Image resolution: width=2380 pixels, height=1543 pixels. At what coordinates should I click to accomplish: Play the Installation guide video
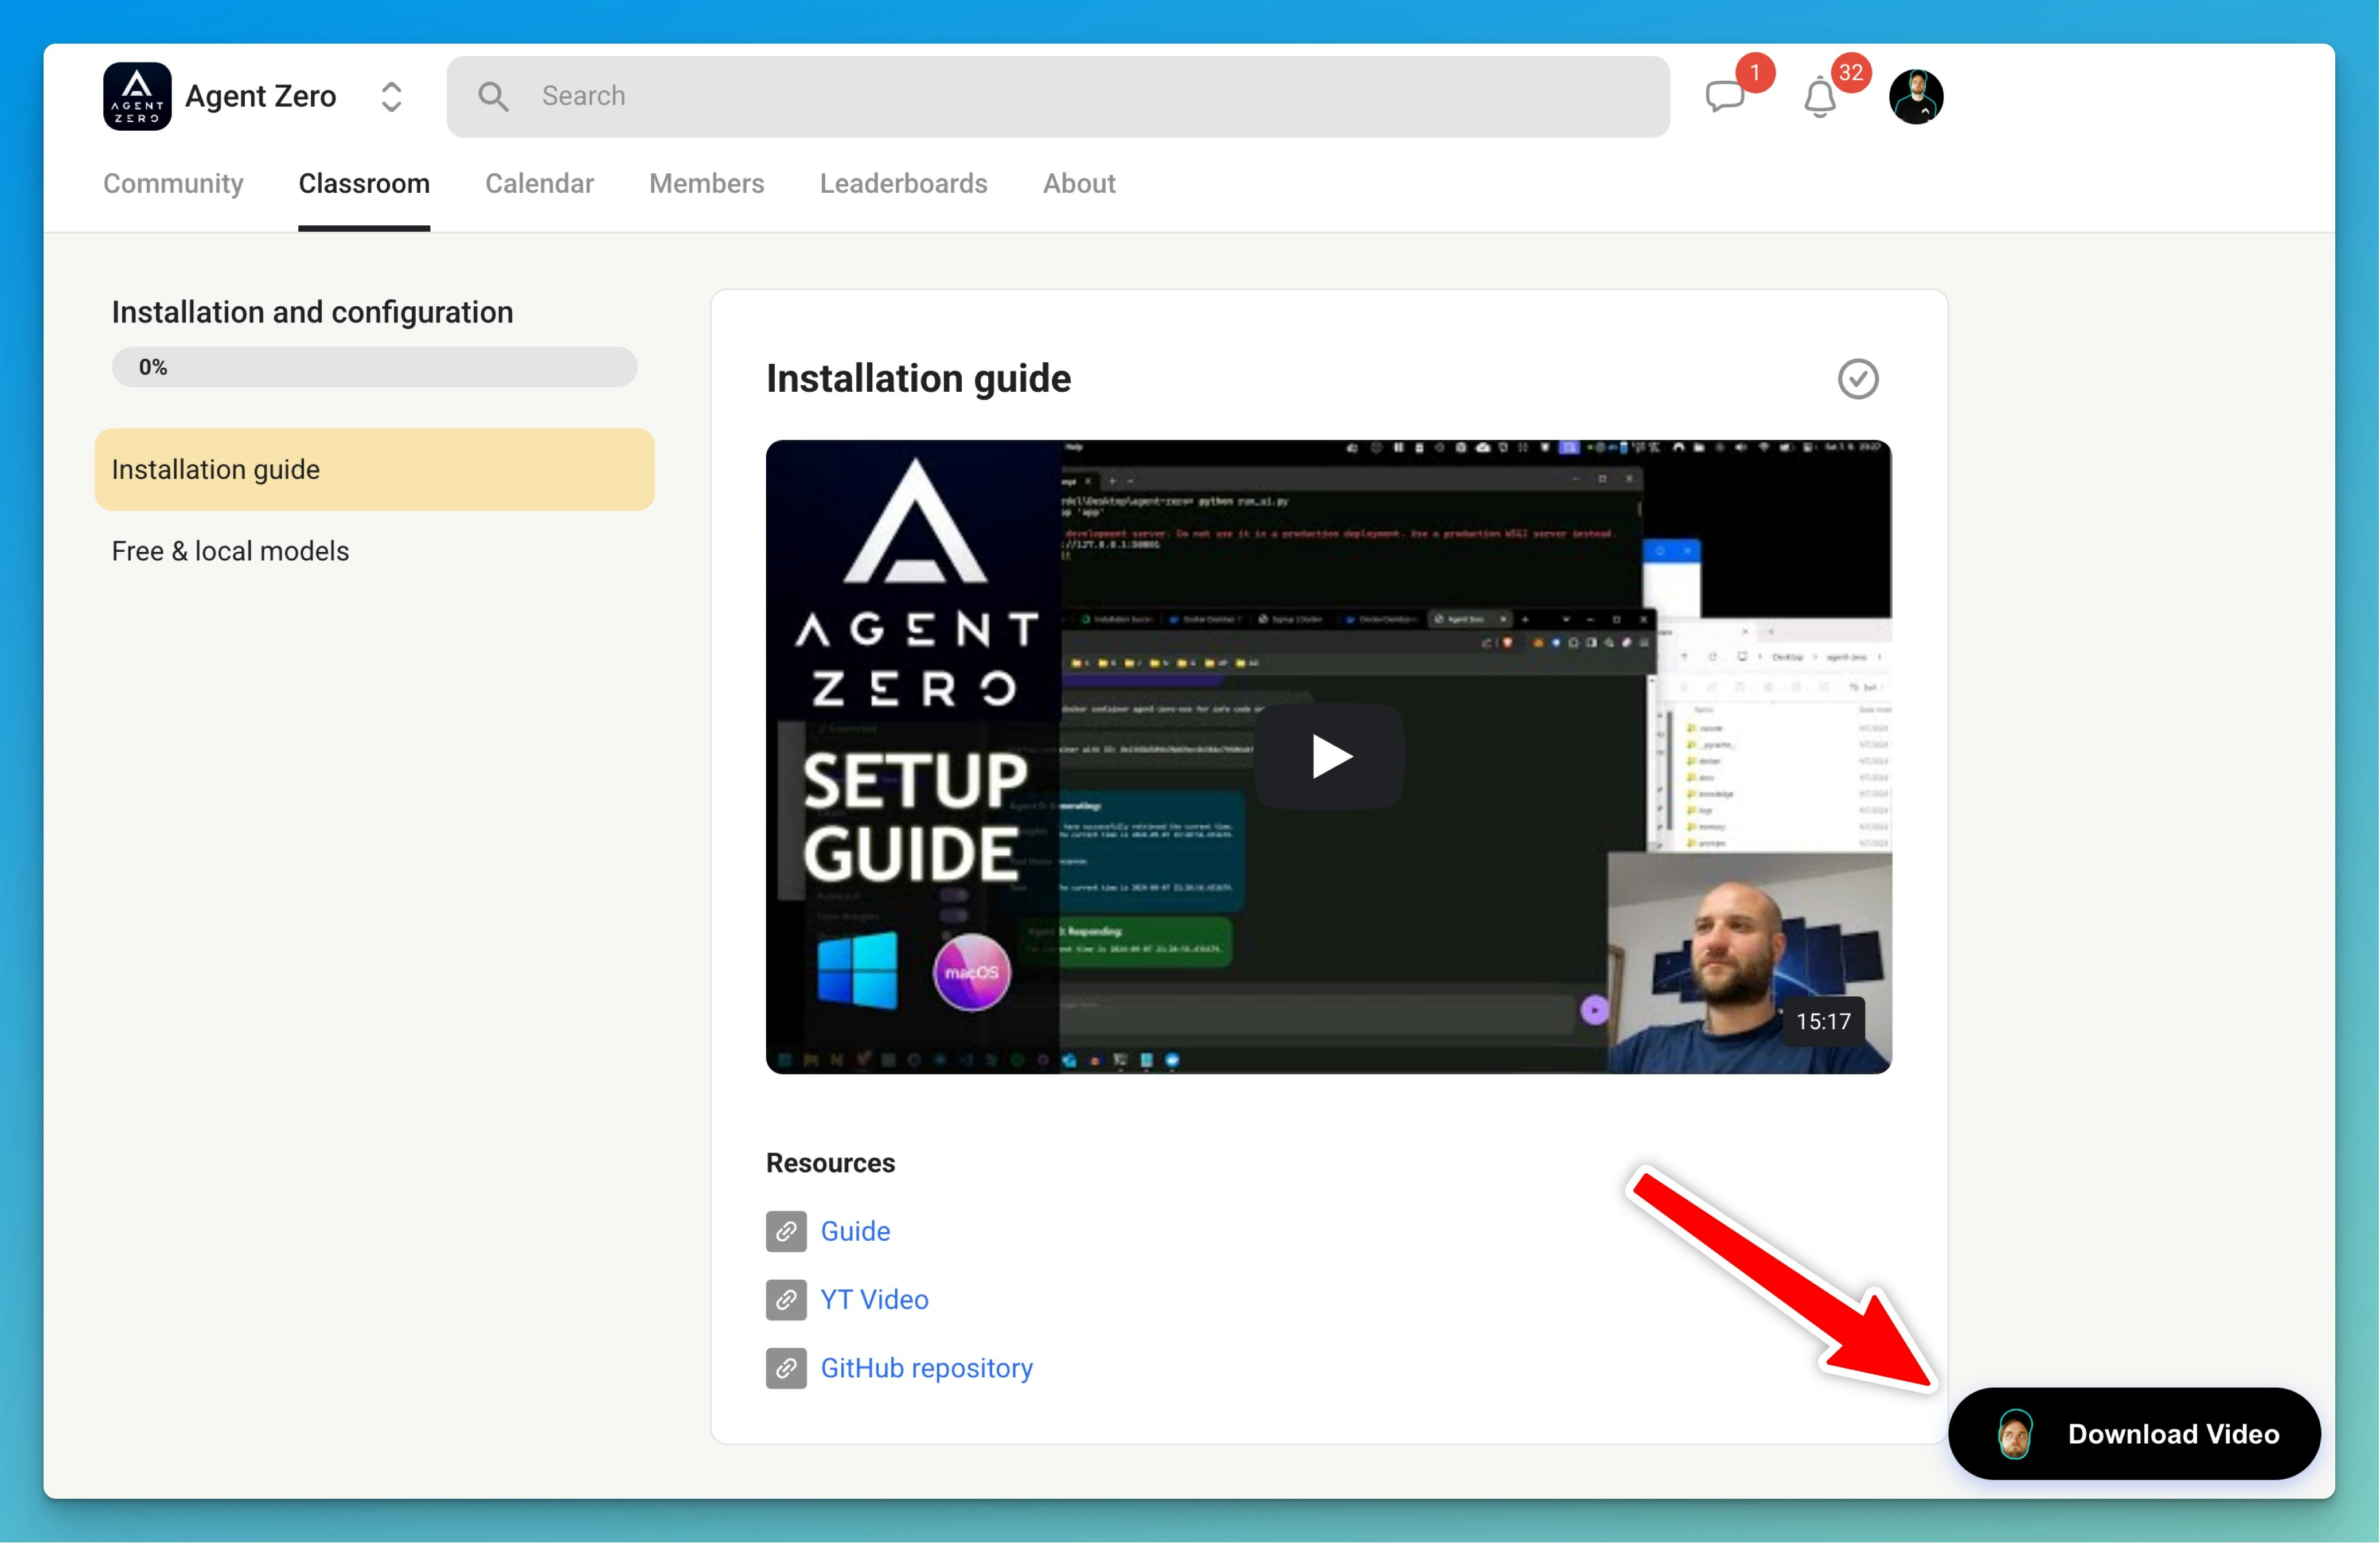(1329, 756)
